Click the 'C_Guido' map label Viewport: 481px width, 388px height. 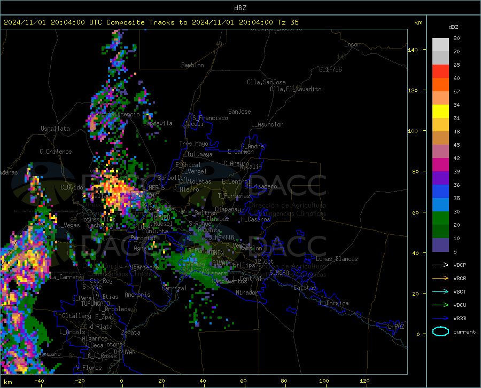click(x=72, y=187)
